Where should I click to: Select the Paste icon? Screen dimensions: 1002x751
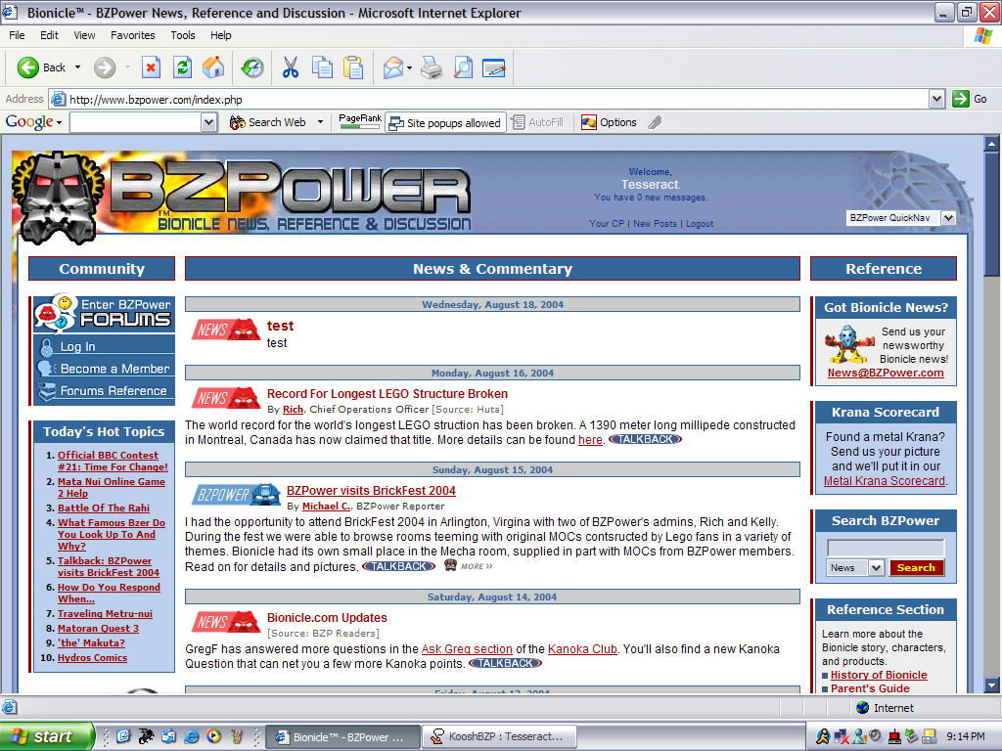click(353, 67)
